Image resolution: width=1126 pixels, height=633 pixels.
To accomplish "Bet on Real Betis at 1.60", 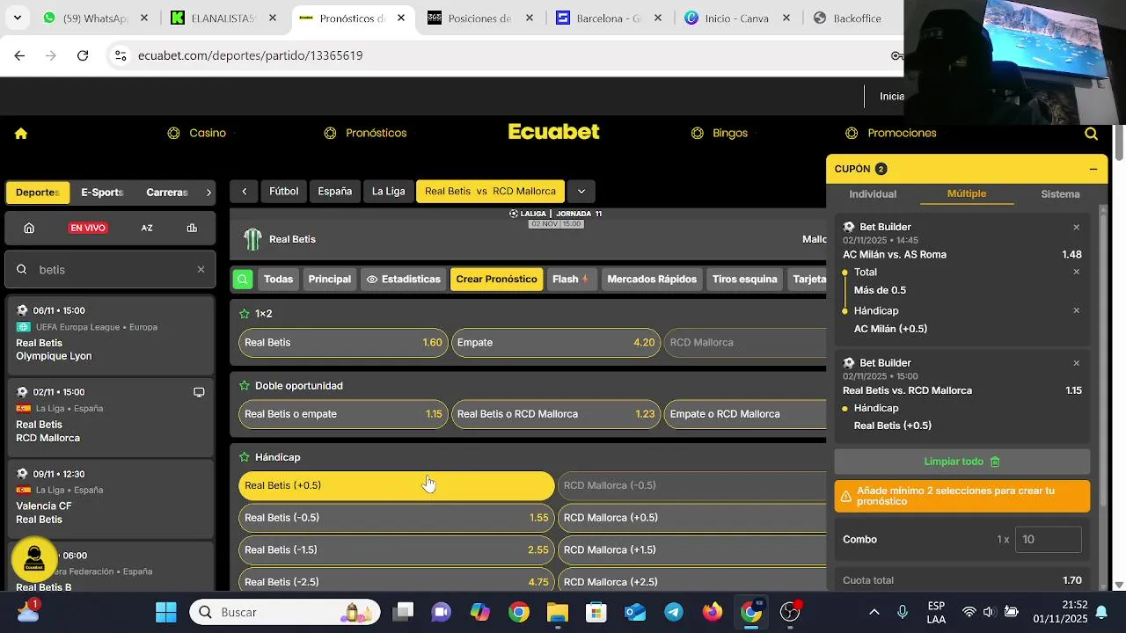I will tap(343, 343).
